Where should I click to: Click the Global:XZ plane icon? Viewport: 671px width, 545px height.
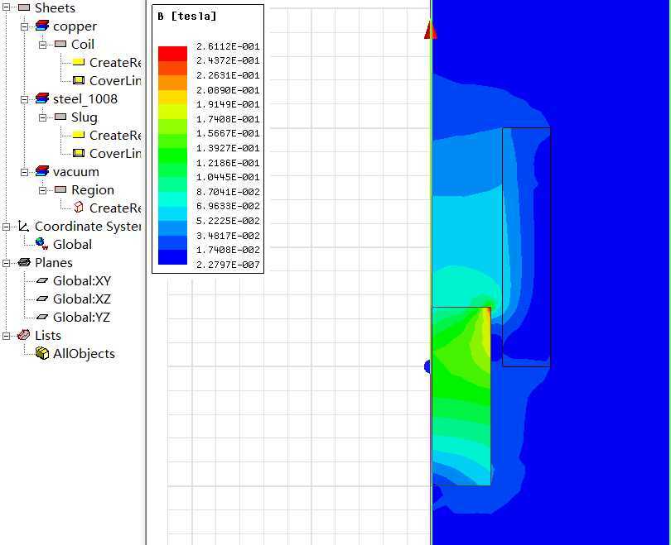click(42, 299)
